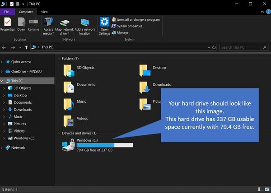Select the Pictures folder icon

[x=145, y=104]
